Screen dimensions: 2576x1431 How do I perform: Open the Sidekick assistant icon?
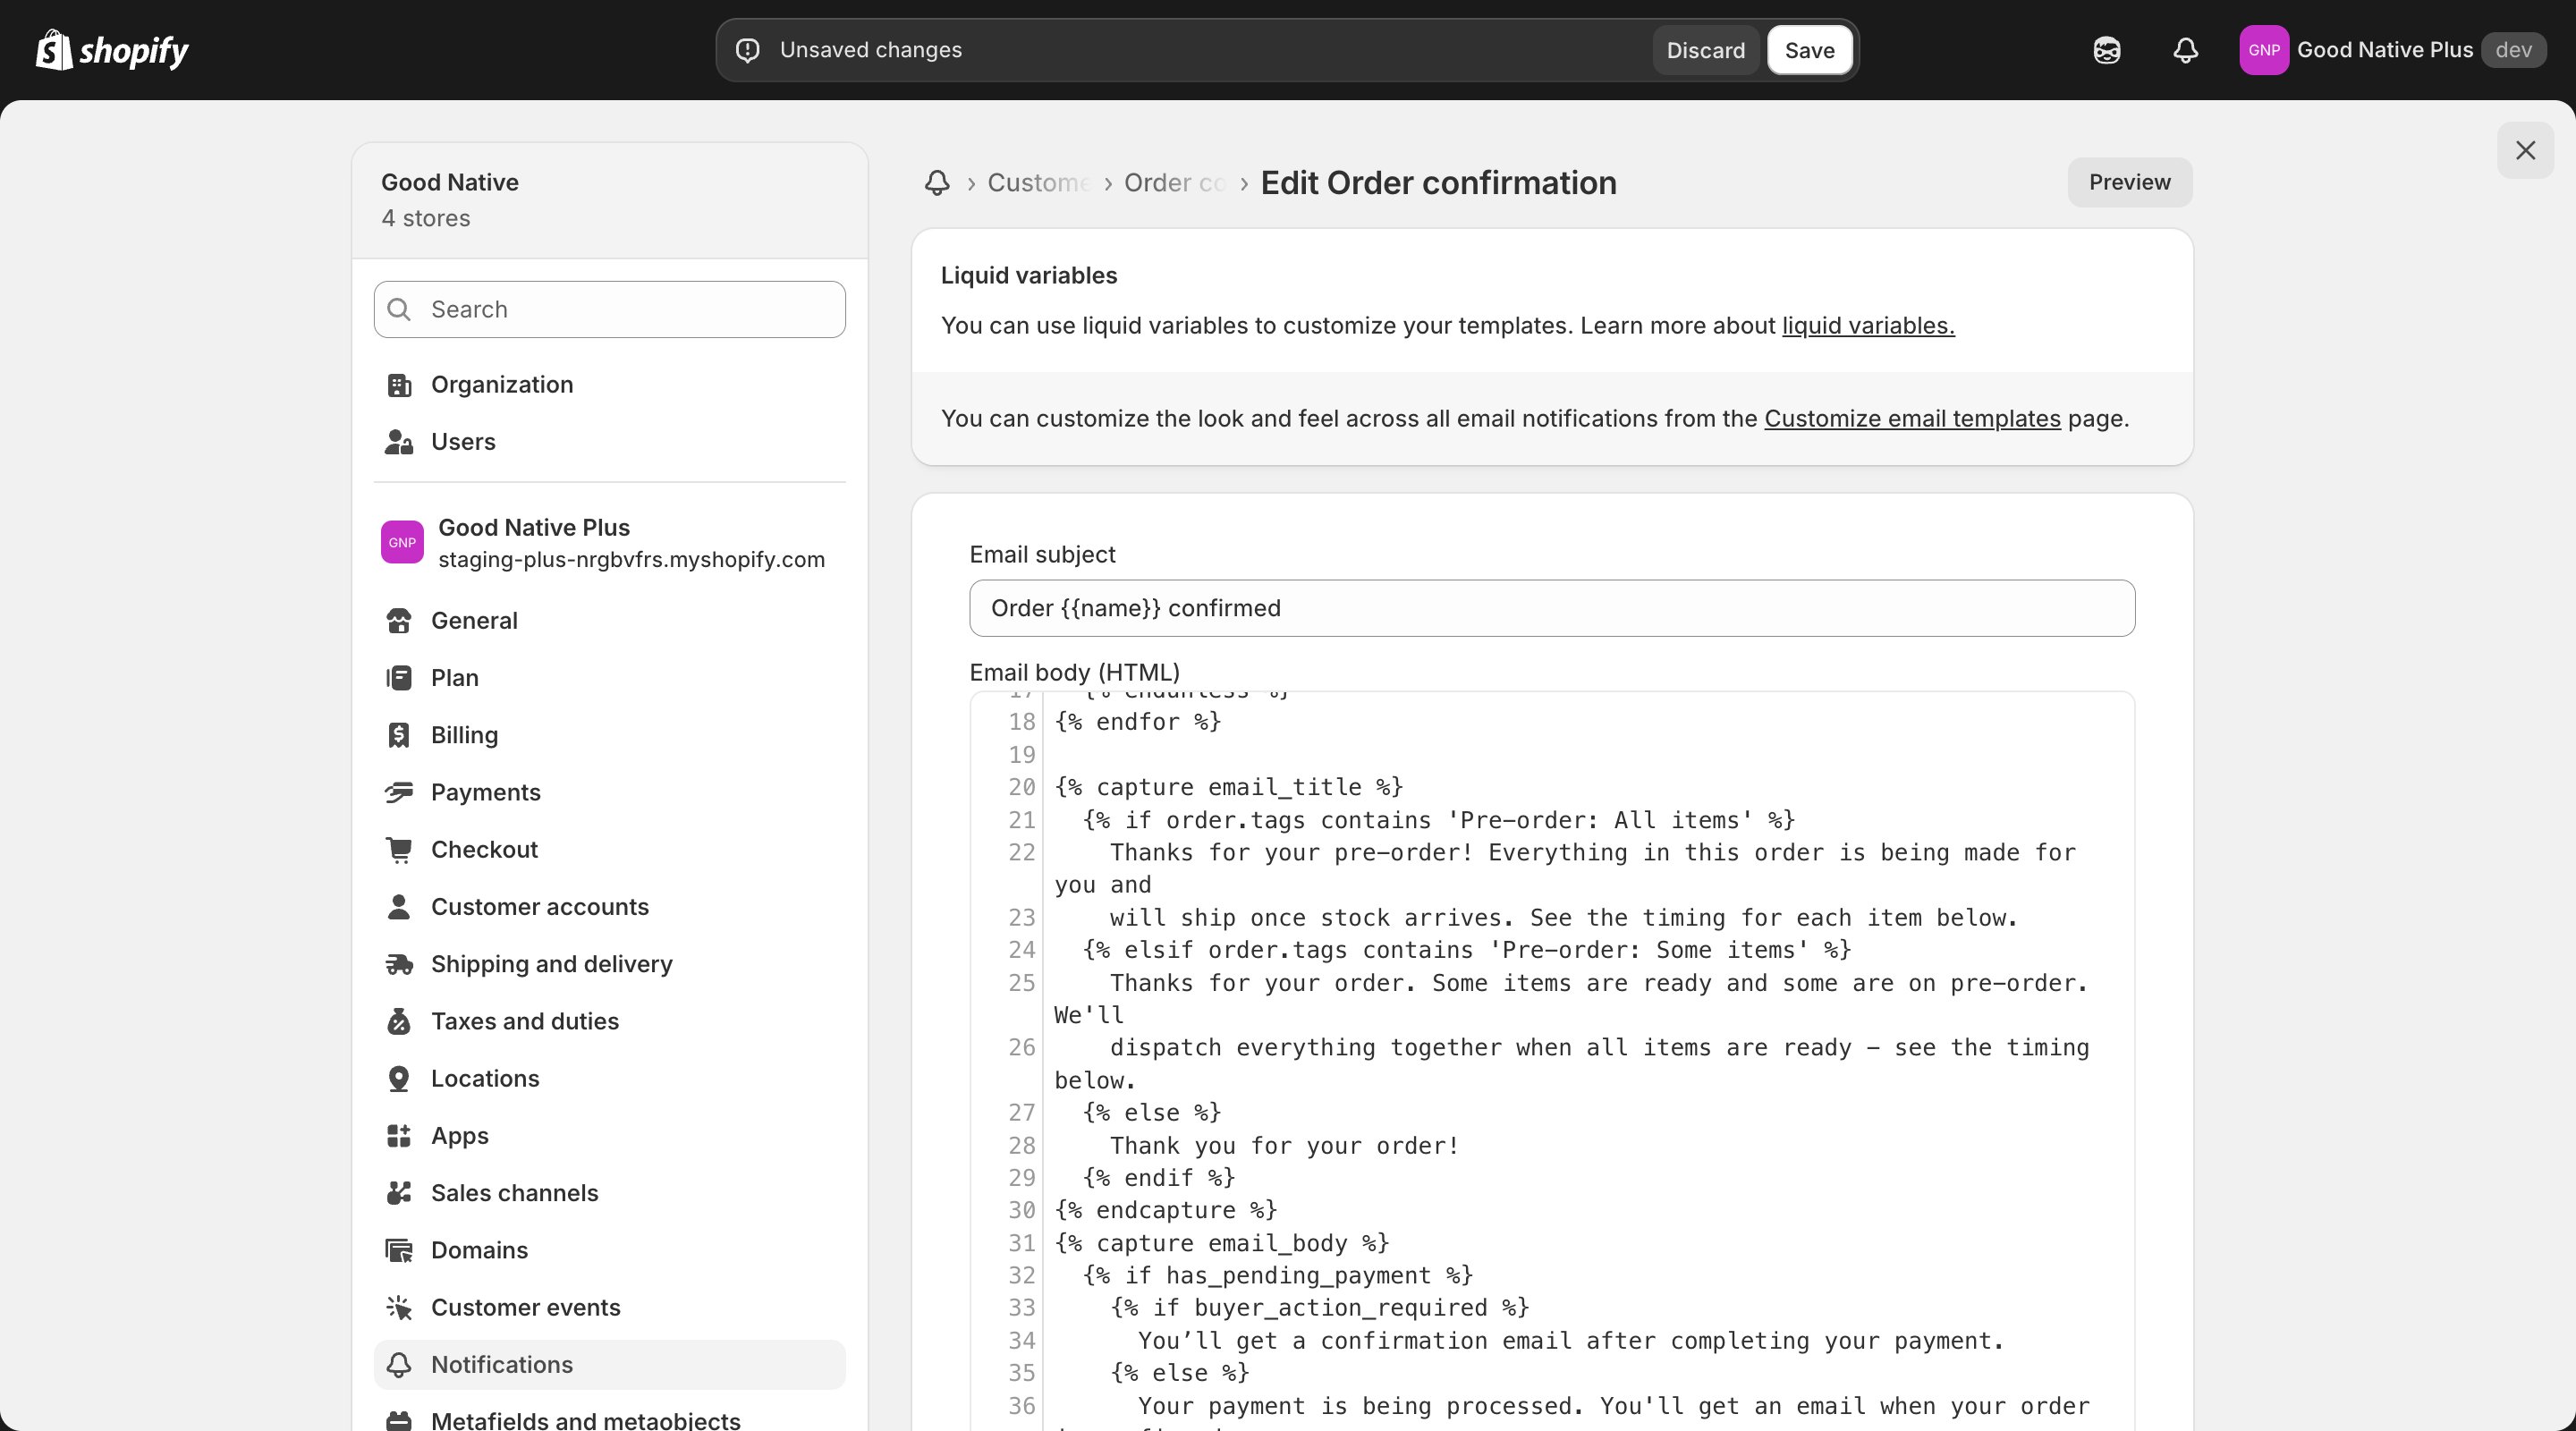coord(2107,50)
